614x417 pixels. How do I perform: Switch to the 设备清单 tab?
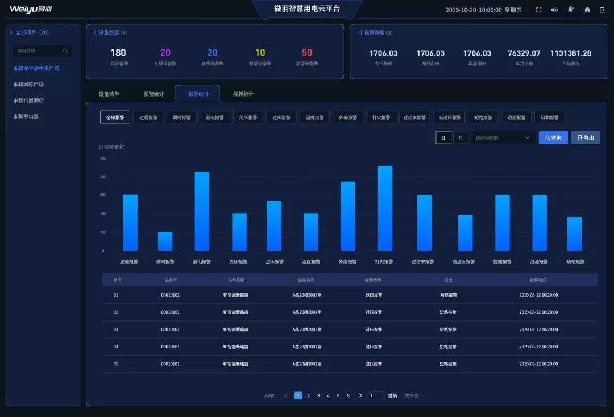coord(109,94)
